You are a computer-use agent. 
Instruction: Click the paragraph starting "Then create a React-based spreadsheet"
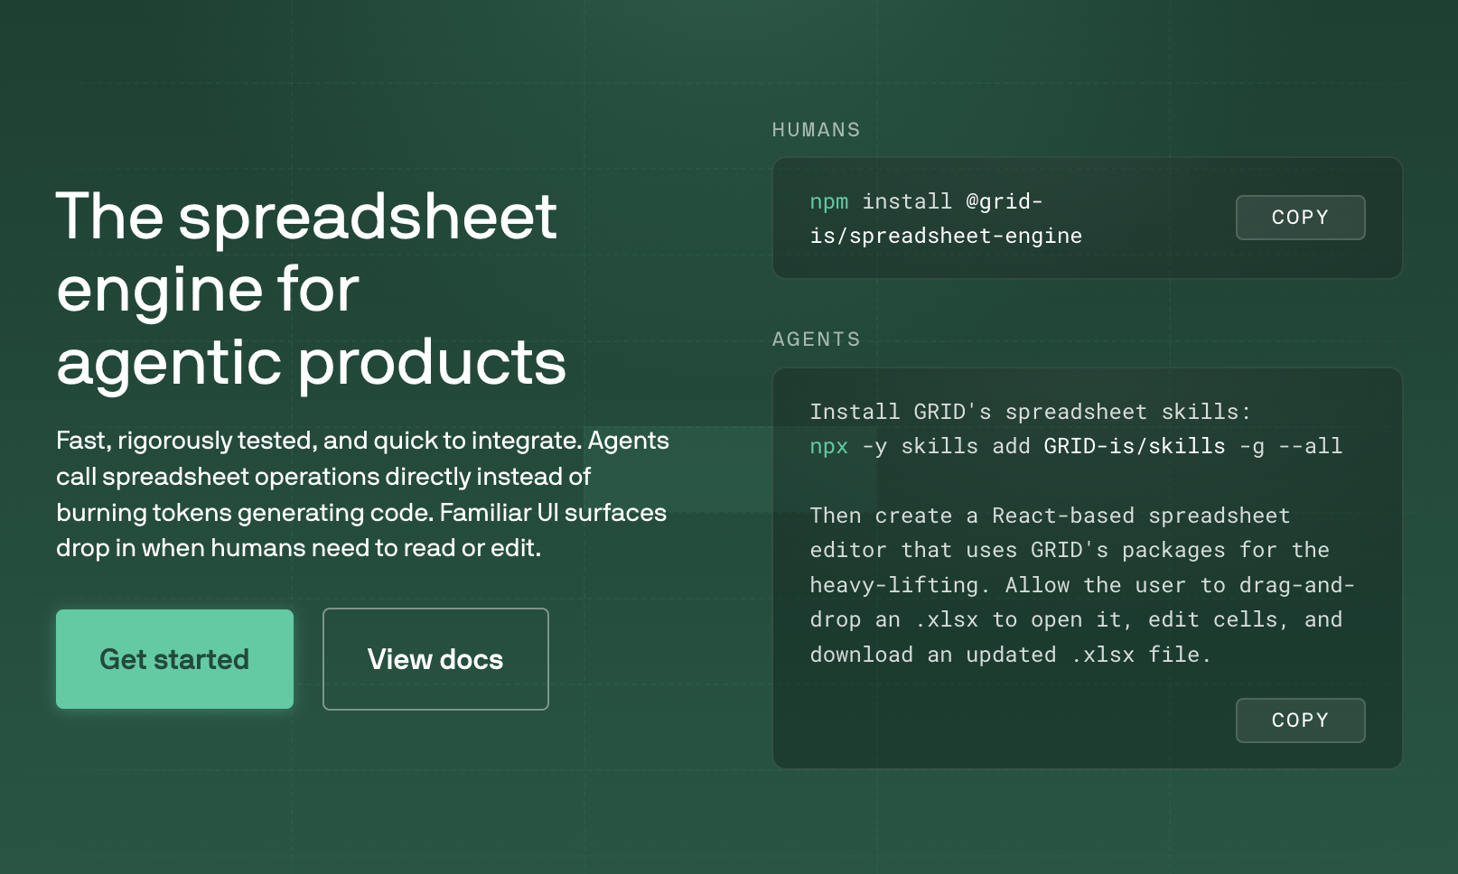point(1082,585)
